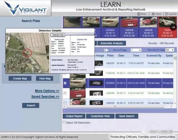Enable Select All Detections checkbox
Viewport: 178px width, 140px height.
64,122
